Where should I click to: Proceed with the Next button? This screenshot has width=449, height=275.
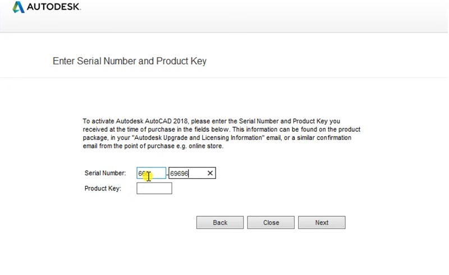click(x=322, y=222)
